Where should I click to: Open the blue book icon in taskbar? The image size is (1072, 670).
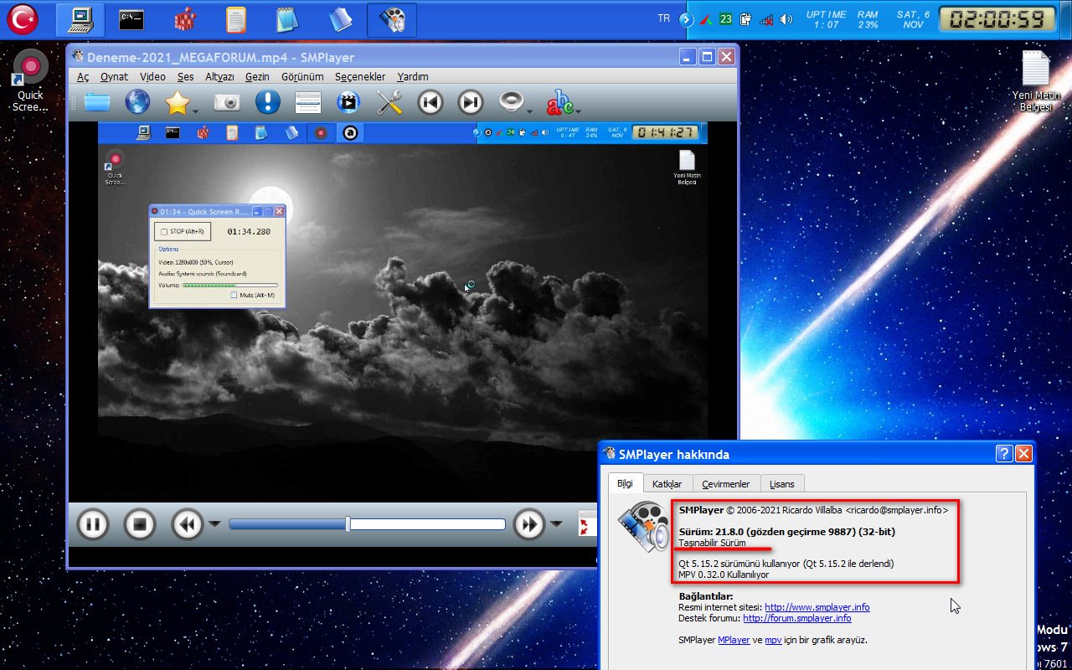point(340,19)
